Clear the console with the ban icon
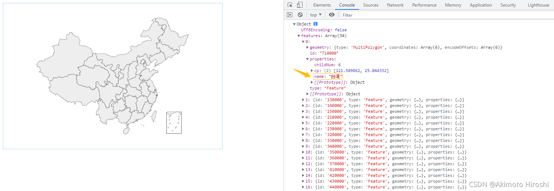The width and height of the screenshot is (554, 191). pyautogui.click(x=300, y=15)
